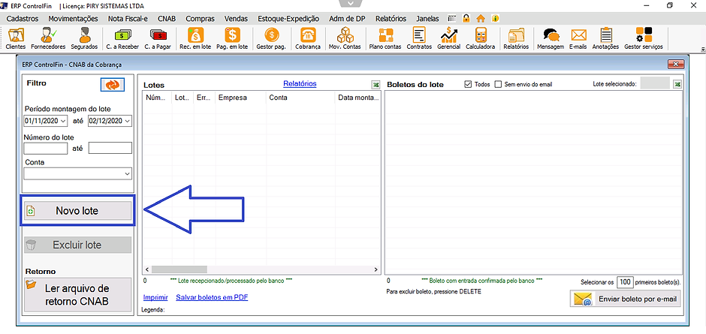
Task: Expand the toolbar overflow arrow
Action: pyautogui.click(x=702, y=49)
